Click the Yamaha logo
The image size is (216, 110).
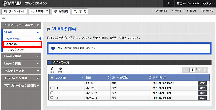pos(12,3)
